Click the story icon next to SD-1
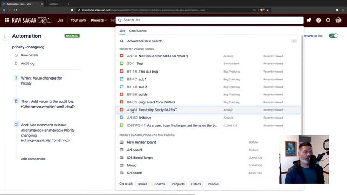This screenshot has width=347, height=195. coord(121,63)
